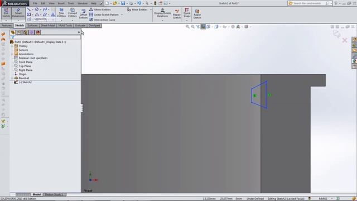Click Zoom to Fit in view toolbar
357x201 pixels.
187,27
